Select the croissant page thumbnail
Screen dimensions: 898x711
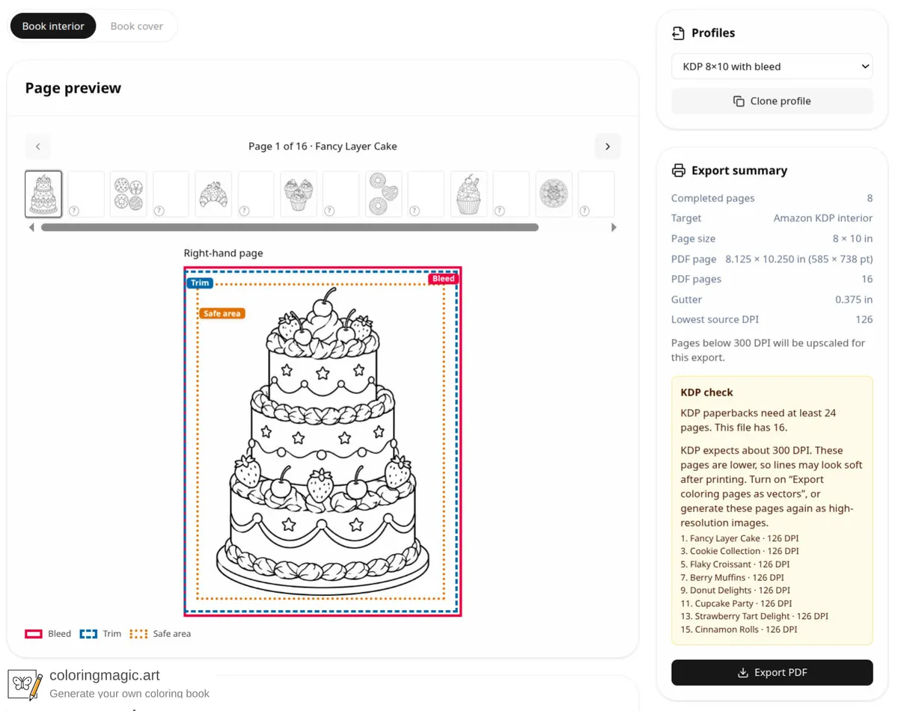coord(213,194)
